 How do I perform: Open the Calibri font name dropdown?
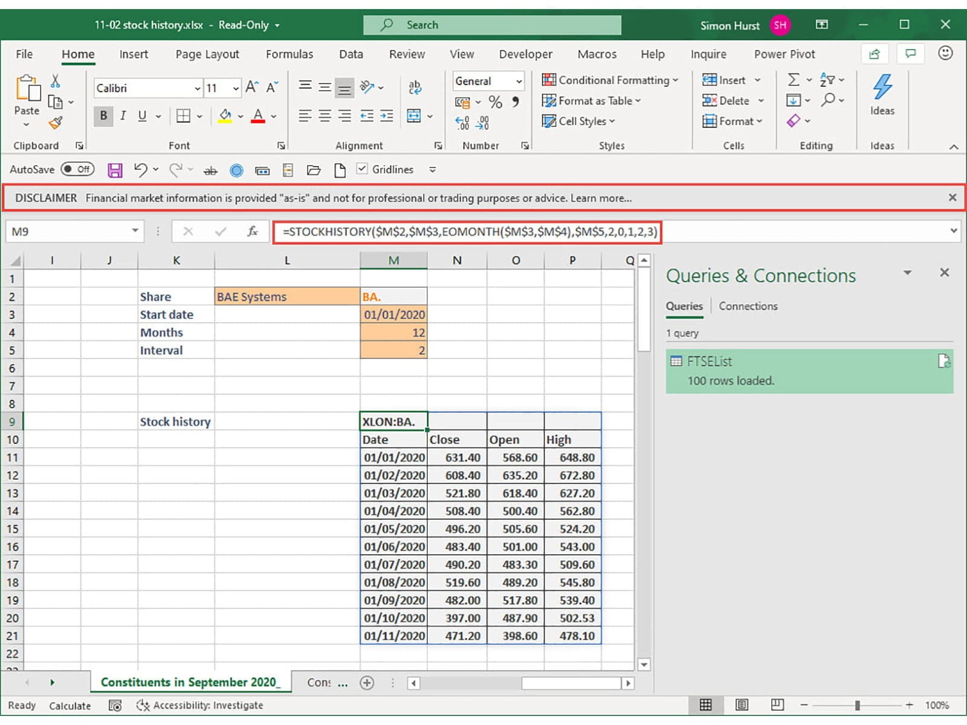pos(197,88)
